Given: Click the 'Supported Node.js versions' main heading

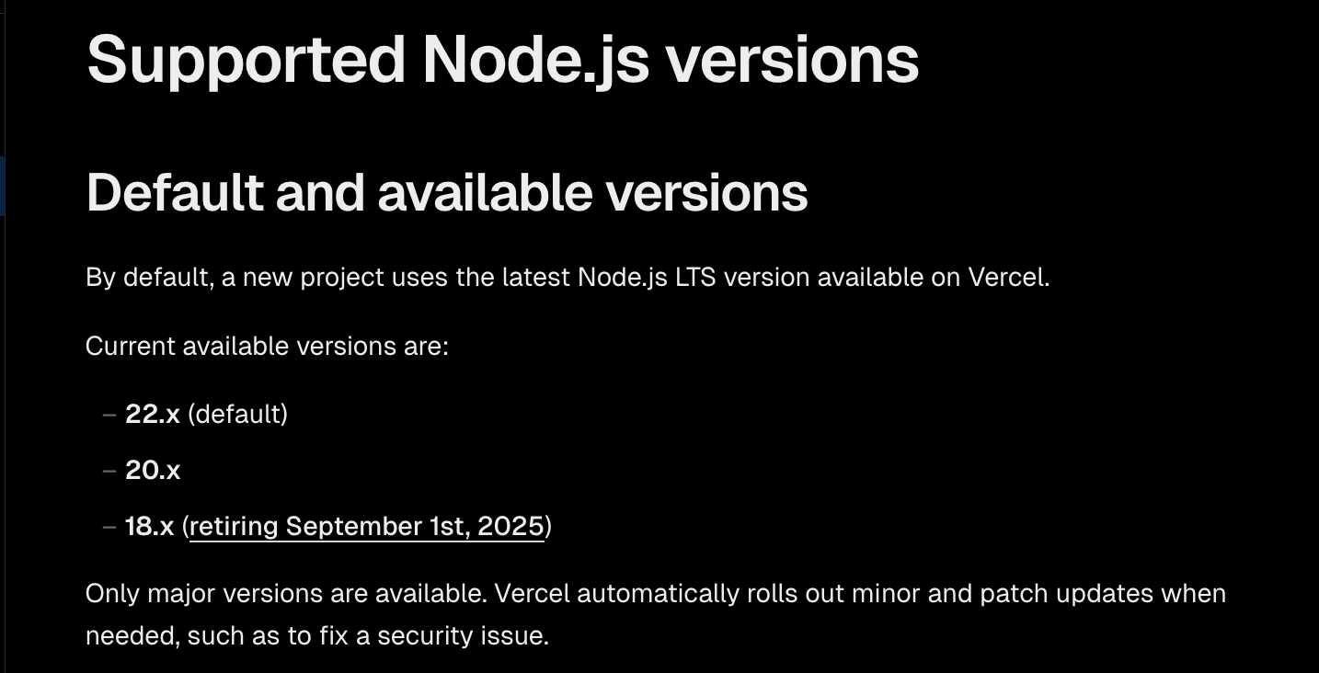Looking at the screenshot, I should 502,60.
